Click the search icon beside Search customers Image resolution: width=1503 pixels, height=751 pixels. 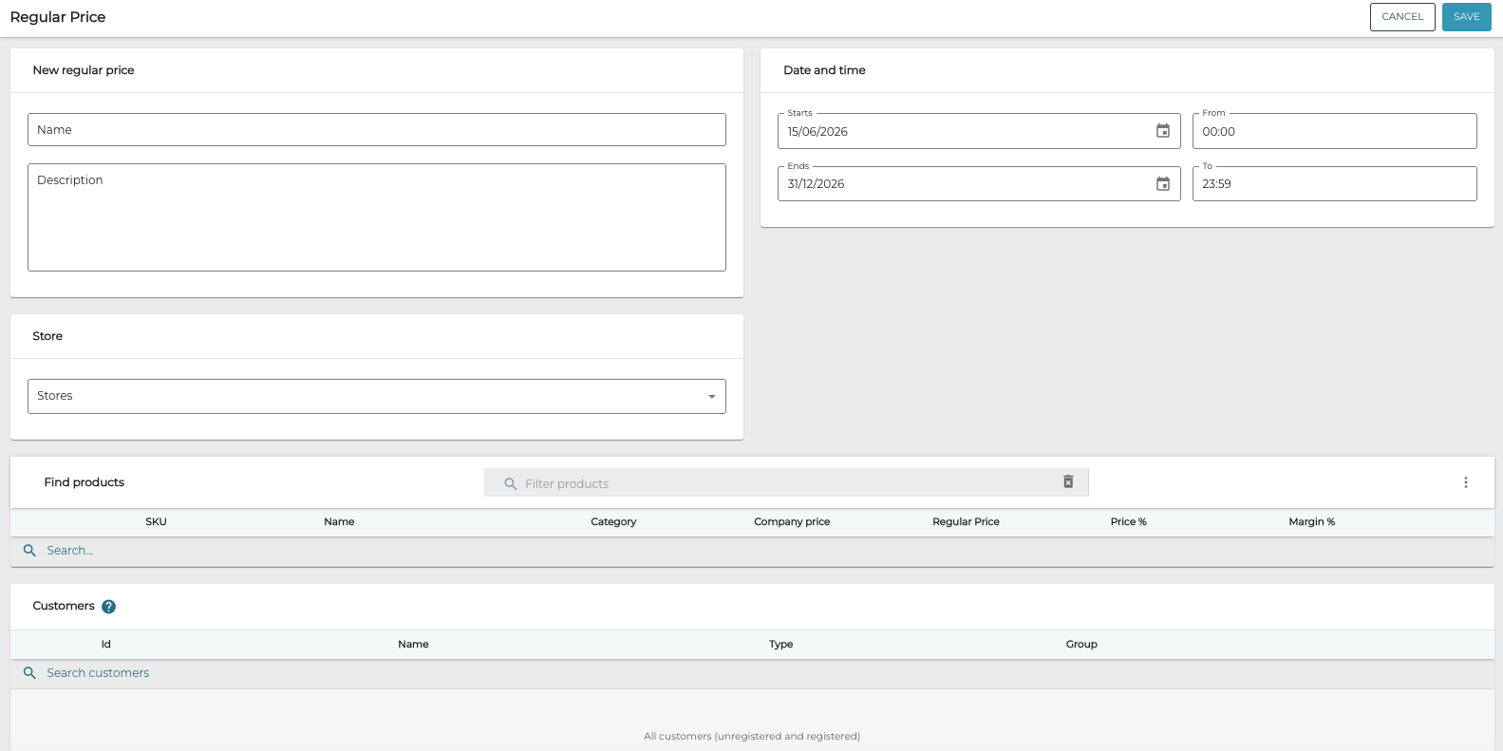[29, 673]
